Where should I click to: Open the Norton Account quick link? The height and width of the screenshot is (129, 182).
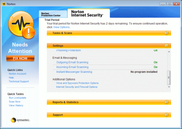(18, 74)
